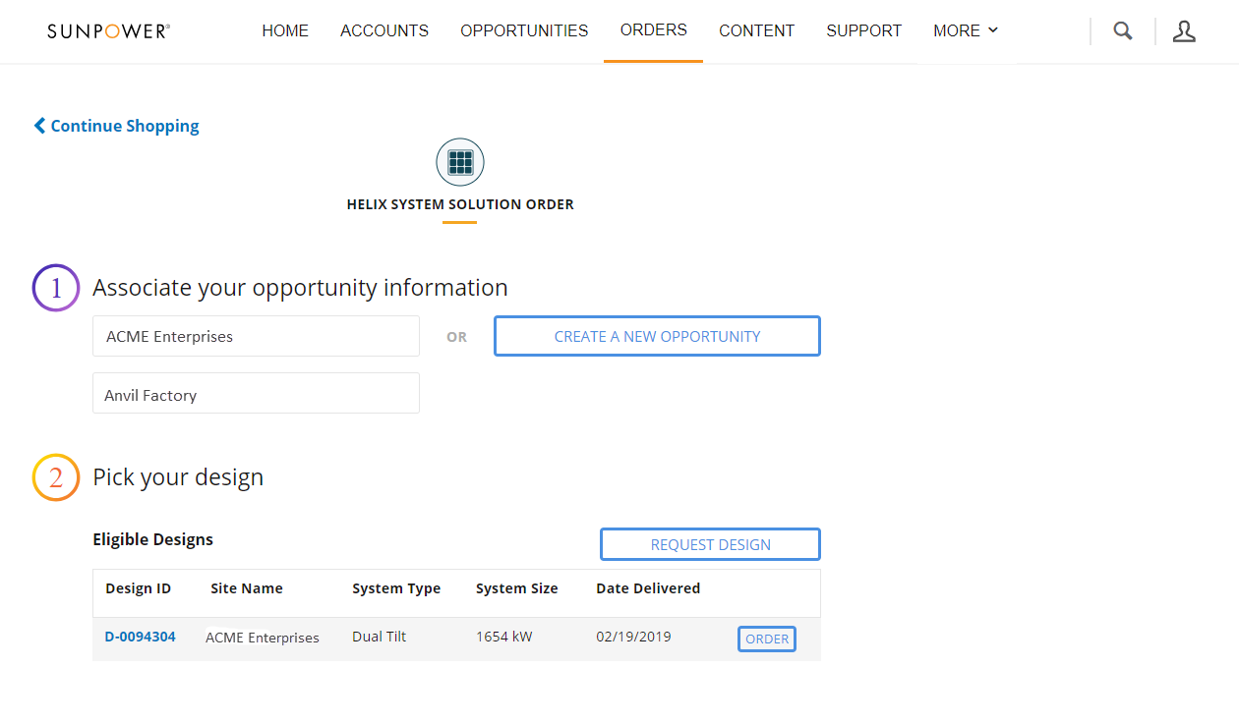Click CREATE A NEW OPPORTUNITY button
The image size is (1239, 723).
click(x=656, y=336)
